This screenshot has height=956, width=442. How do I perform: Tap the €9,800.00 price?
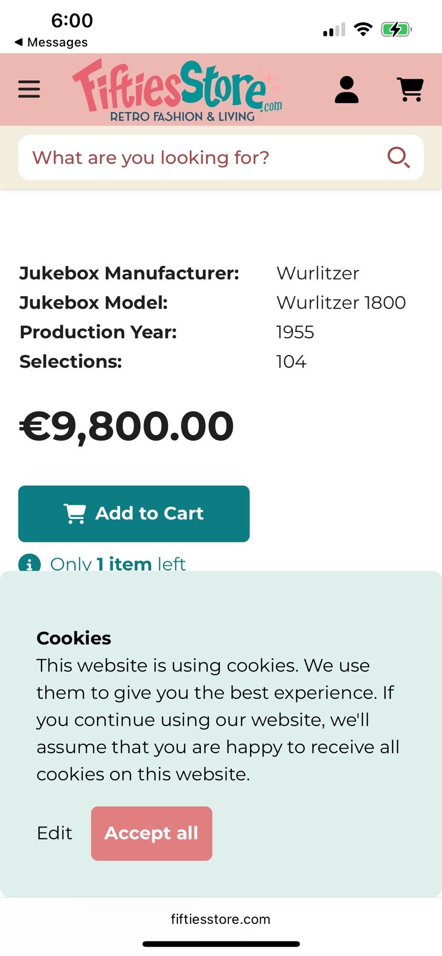(127, 426)
